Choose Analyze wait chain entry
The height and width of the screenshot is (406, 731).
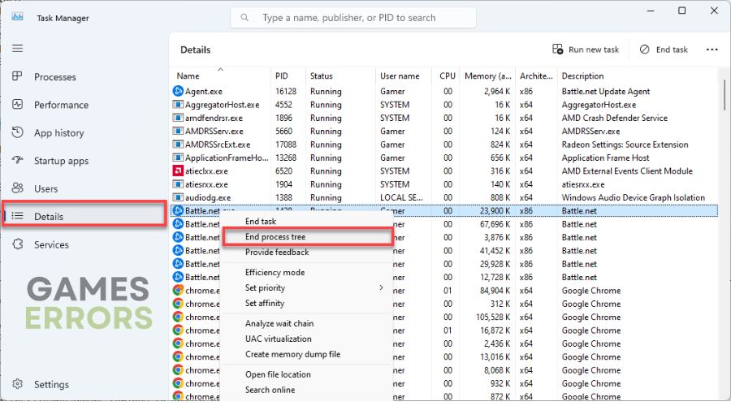[279, 323]
